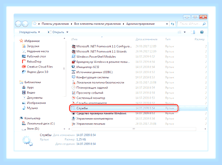Click the Управление компьютером icon
222x165 pixels.
pyautogui.click(x=73, y=118)
